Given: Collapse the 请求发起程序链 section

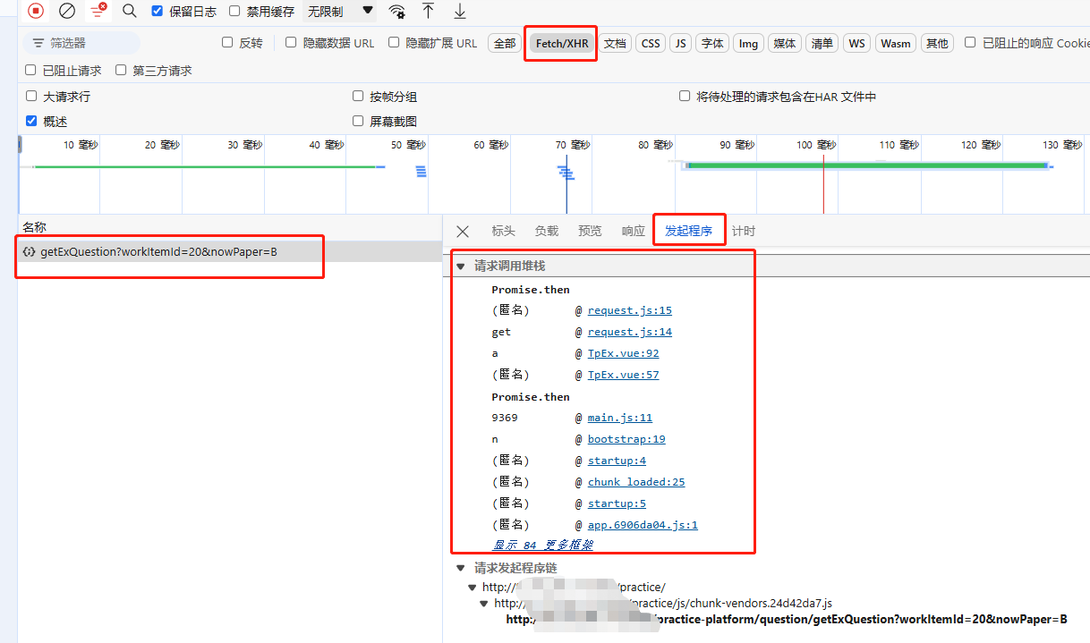Looking at the screenshot, I should click(x=461, y=568).
